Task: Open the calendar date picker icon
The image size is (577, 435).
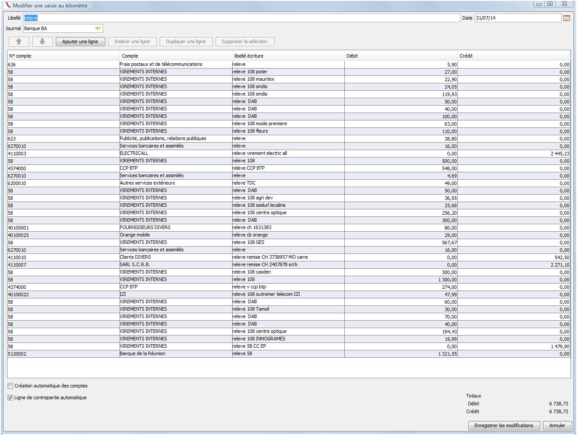Action: click(x=567, y=18)
